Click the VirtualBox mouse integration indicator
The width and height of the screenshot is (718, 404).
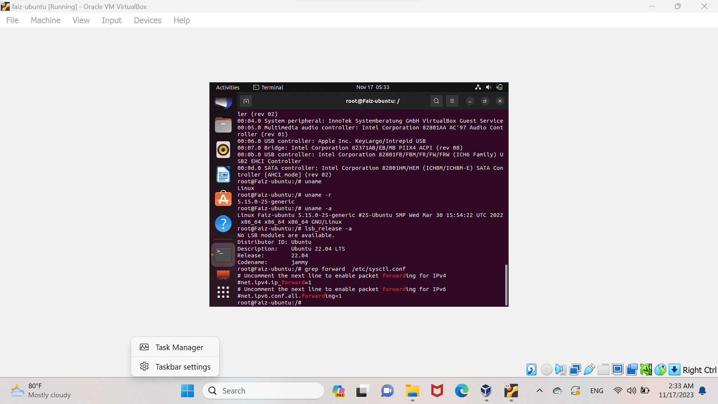point(660,370)
